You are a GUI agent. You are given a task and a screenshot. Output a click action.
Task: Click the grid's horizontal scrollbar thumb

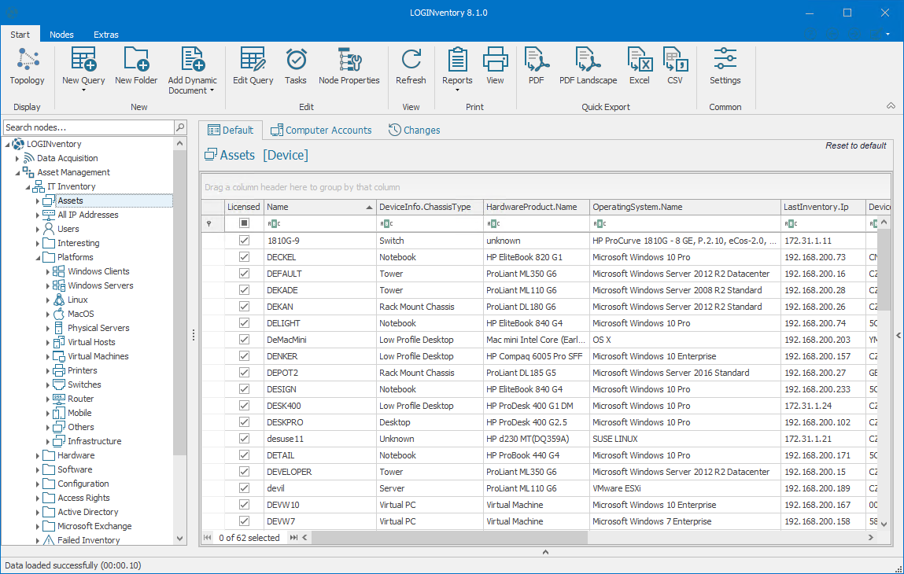[x=449, y=538]
